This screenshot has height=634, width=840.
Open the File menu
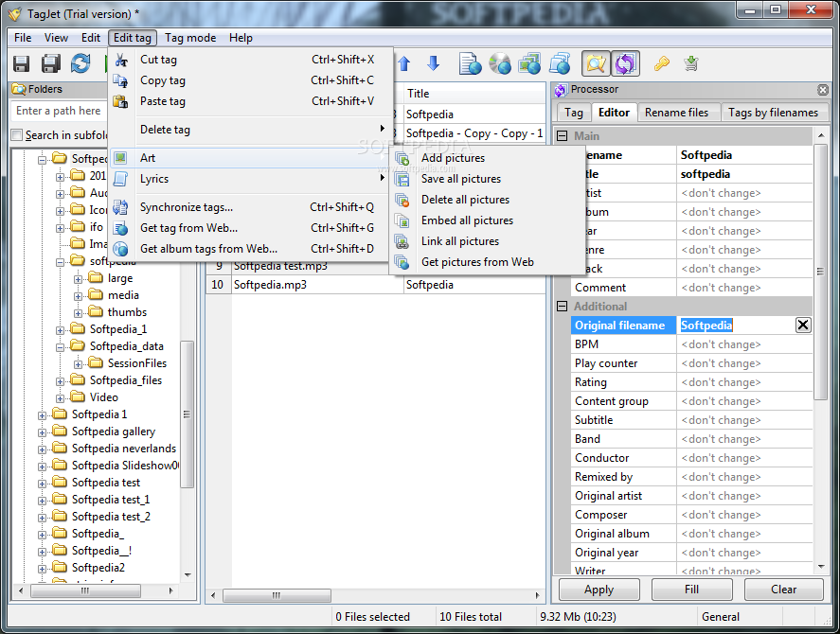(x=23, y=38)
